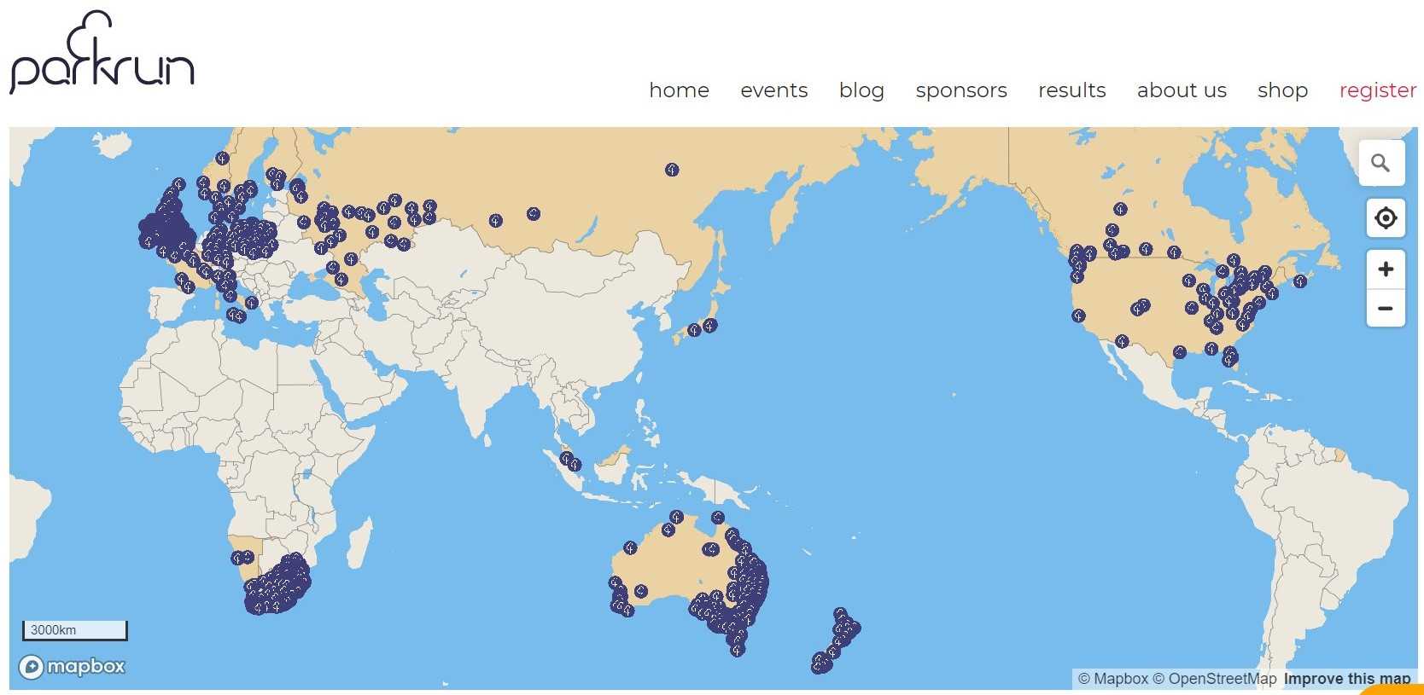Open the map search magnifier button
1424x695 pixels.
(x=1380, y=163)
